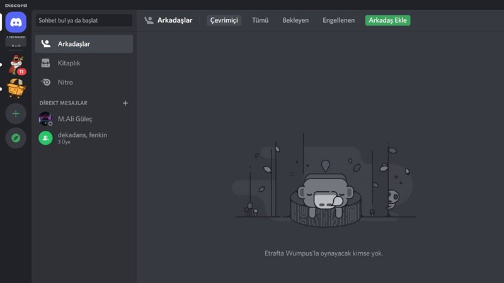
Task: Focus the Sohbet bul ya da başlat field
Action: pos(84,20)
